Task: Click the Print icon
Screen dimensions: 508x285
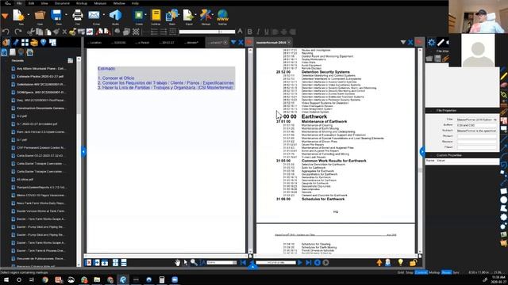Action: pyautogui.click(x=78, y=15)
